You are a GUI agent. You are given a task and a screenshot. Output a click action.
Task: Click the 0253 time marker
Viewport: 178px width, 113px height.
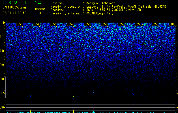[53, 24]
